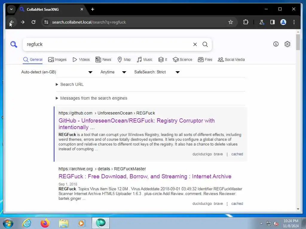Screen dimensions: 306x229
Task: Switch to the General category tab
Action: (33, 60)
